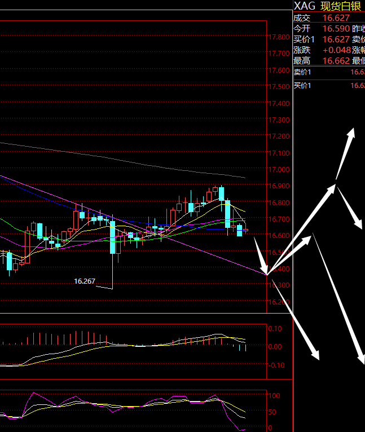
Task: Click the 16.800 price axis label
Action: [x=279, y=202]
